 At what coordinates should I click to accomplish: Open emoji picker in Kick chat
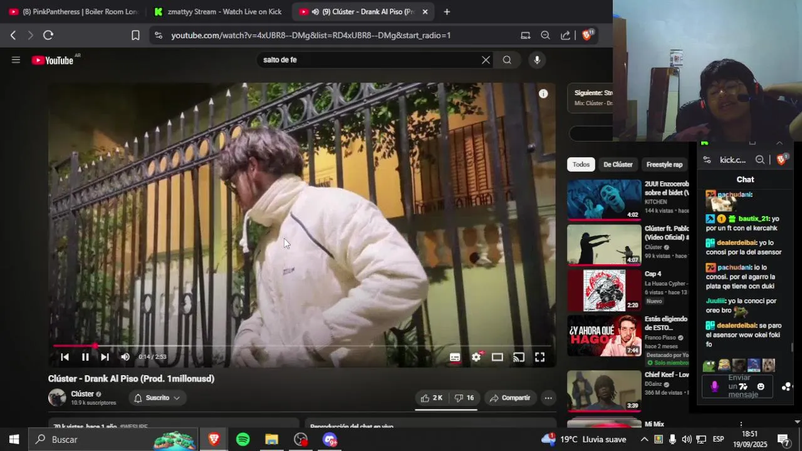pyautogui.click(x=761, y=386)
